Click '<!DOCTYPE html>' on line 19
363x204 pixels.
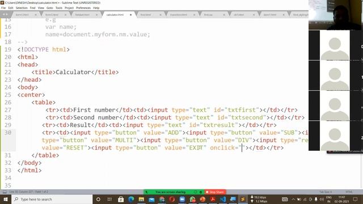point(44,49)
